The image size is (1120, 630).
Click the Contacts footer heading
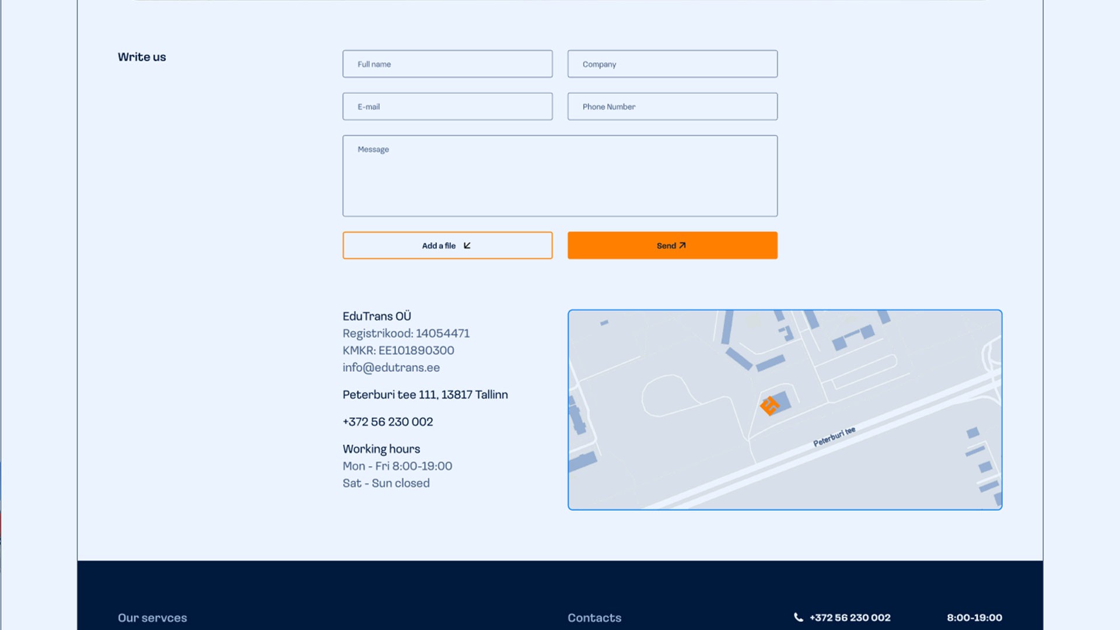(x=594, y=618)
